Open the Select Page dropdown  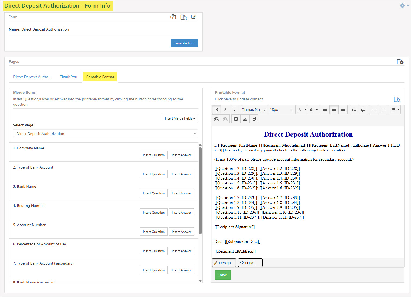106,134
